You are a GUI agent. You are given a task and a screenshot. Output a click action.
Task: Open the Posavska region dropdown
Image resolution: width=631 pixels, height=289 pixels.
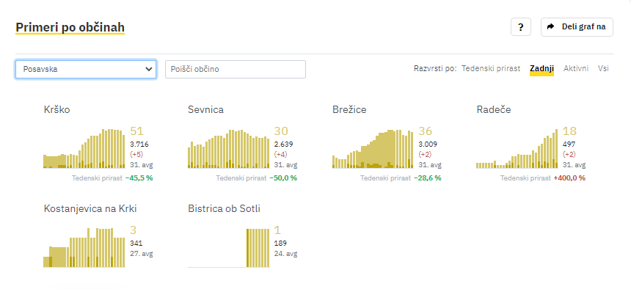(86, 69)
